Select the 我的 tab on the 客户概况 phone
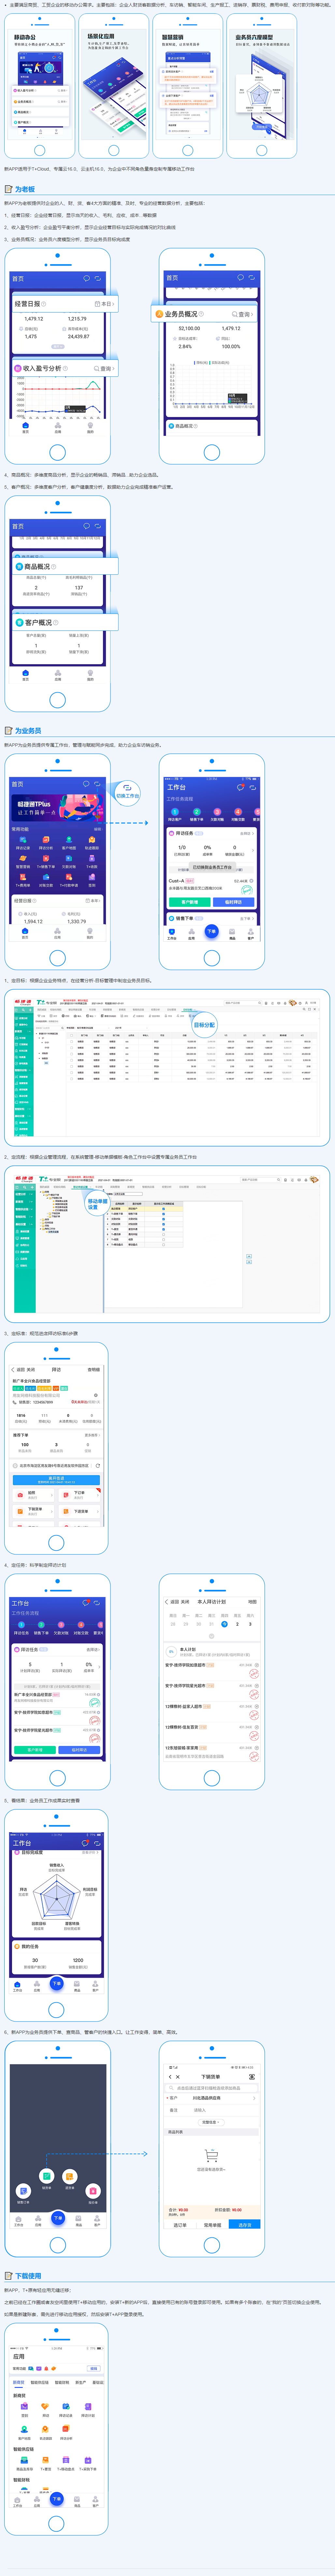The image size is (335, 2576). [x=90, y=675]
